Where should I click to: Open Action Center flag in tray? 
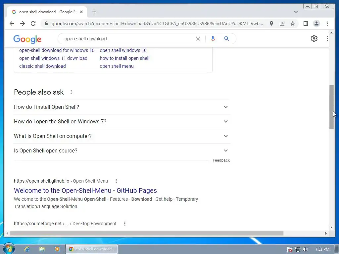(289, 249)
